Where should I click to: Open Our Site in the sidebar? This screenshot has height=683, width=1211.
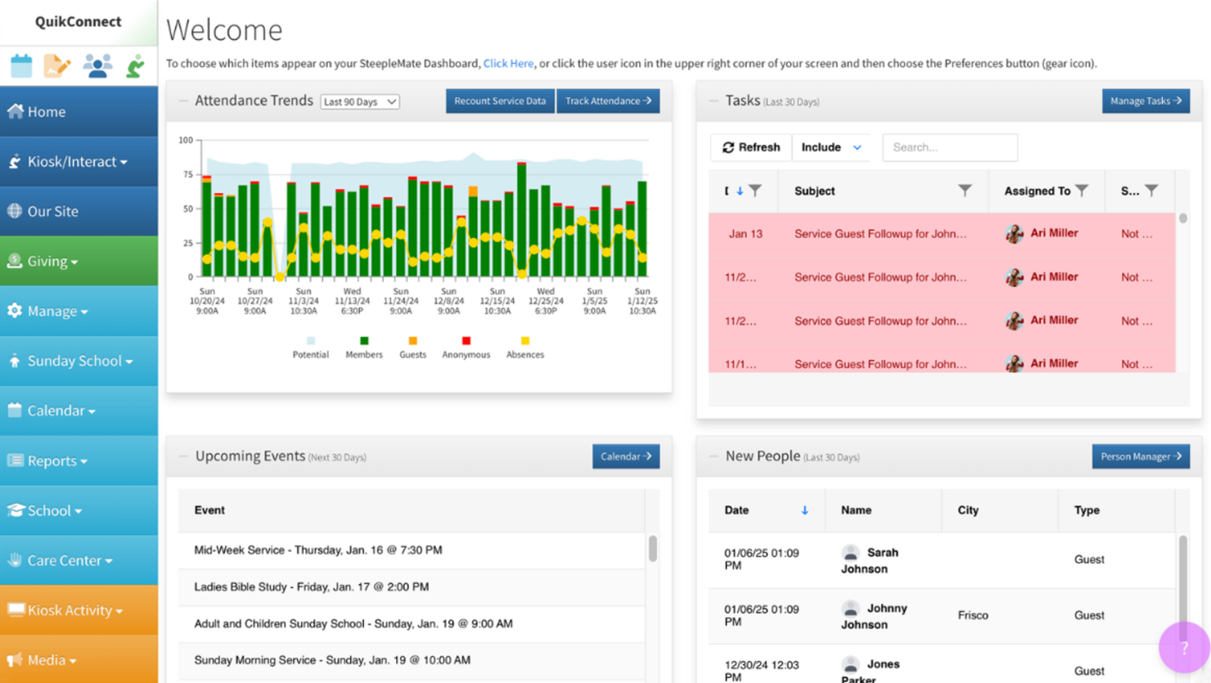pos(79,211)
